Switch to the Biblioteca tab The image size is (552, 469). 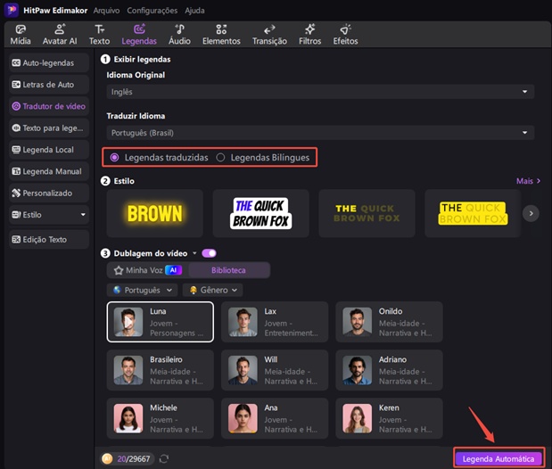(228, 269)
